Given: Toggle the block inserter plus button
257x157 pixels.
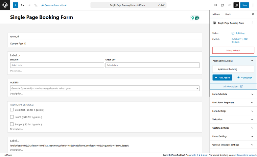Looking at the screenshot, I should pyautogui.click(x=16, y=5).
